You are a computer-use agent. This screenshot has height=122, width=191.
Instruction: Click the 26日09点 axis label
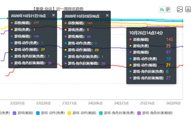coord(173,103)
